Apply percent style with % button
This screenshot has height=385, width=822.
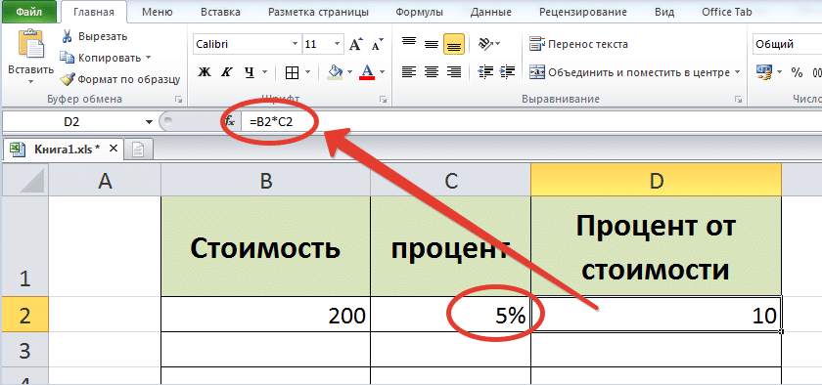pyautogui.click(x=797, y=72)
